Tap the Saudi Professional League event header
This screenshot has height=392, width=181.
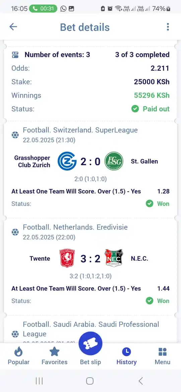pos(91,329)
